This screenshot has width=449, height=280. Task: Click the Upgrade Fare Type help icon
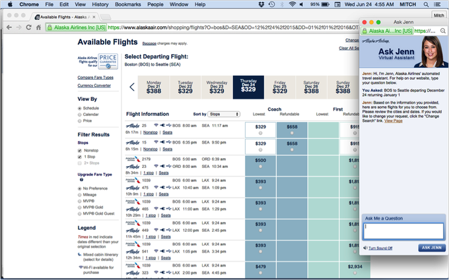[81, 180]
